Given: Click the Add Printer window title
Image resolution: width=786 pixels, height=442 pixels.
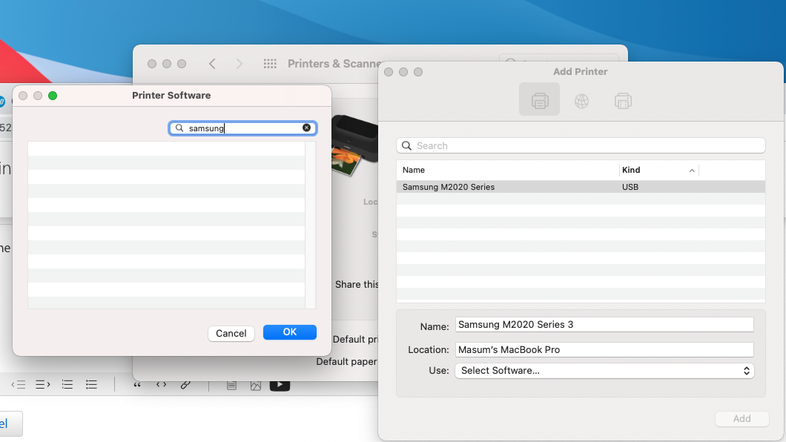Looking at the screenshot, I should (x=580, y=72).
